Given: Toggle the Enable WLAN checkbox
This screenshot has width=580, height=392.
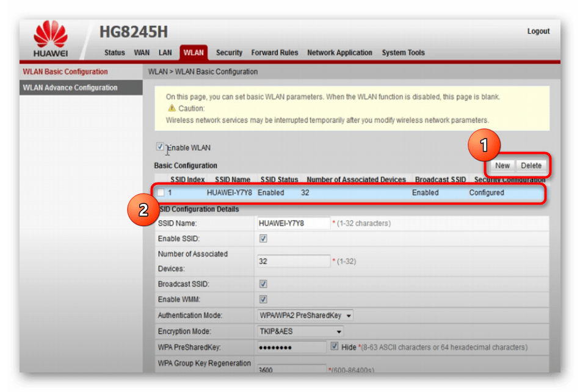Looking at the screenshot, I should (x=160, y=147).
